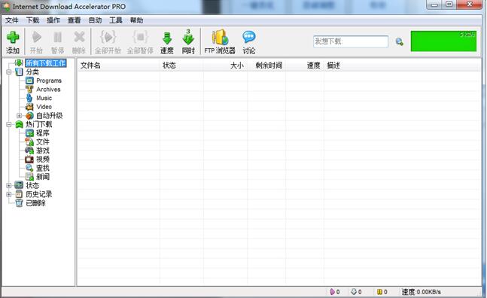
Task: Expand the 历史记录 tree node
Action: pyautogui.click(x=9, y=194)
